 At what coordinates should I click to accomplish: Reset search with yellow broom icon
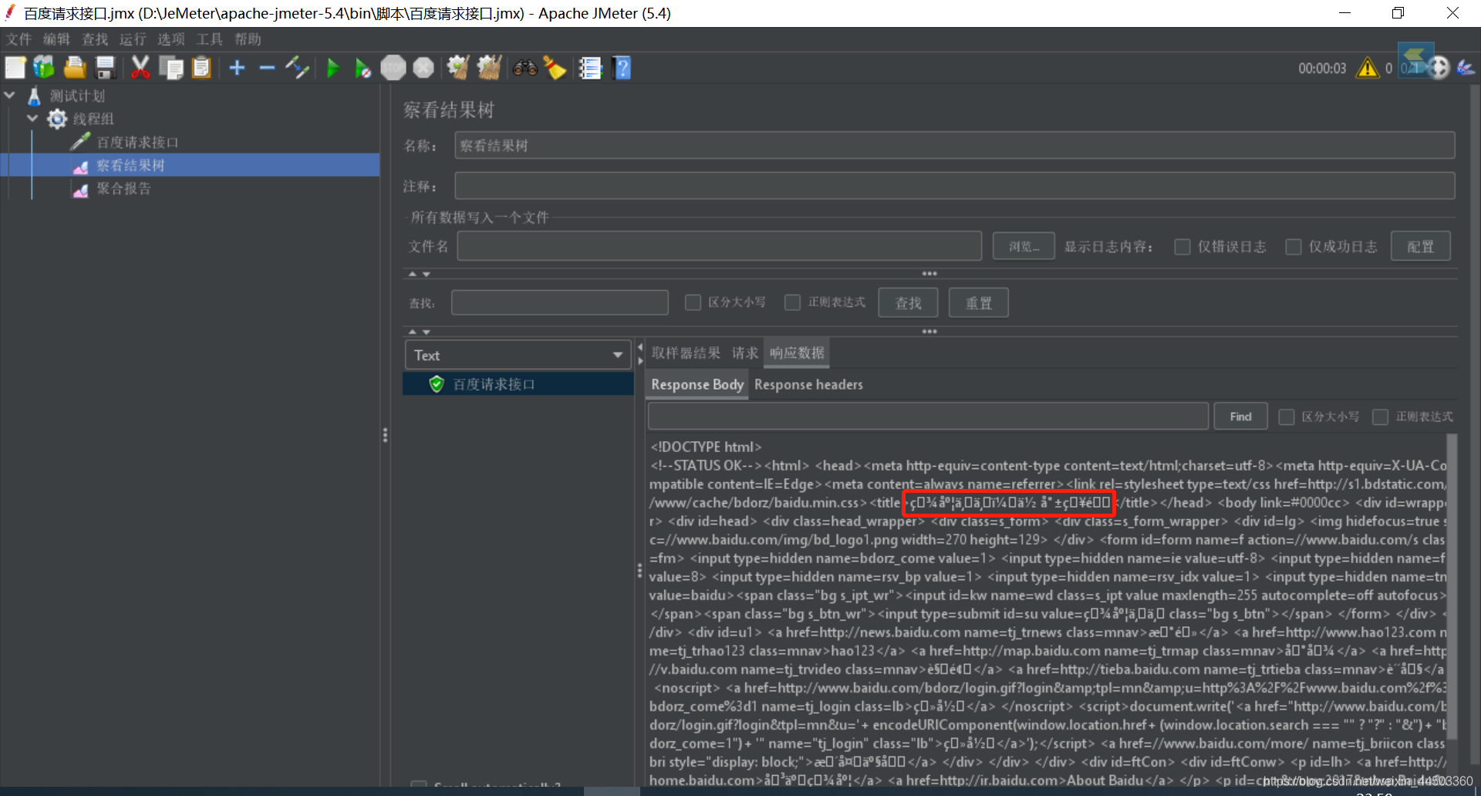pyautogui.click(x=555, y=68)
